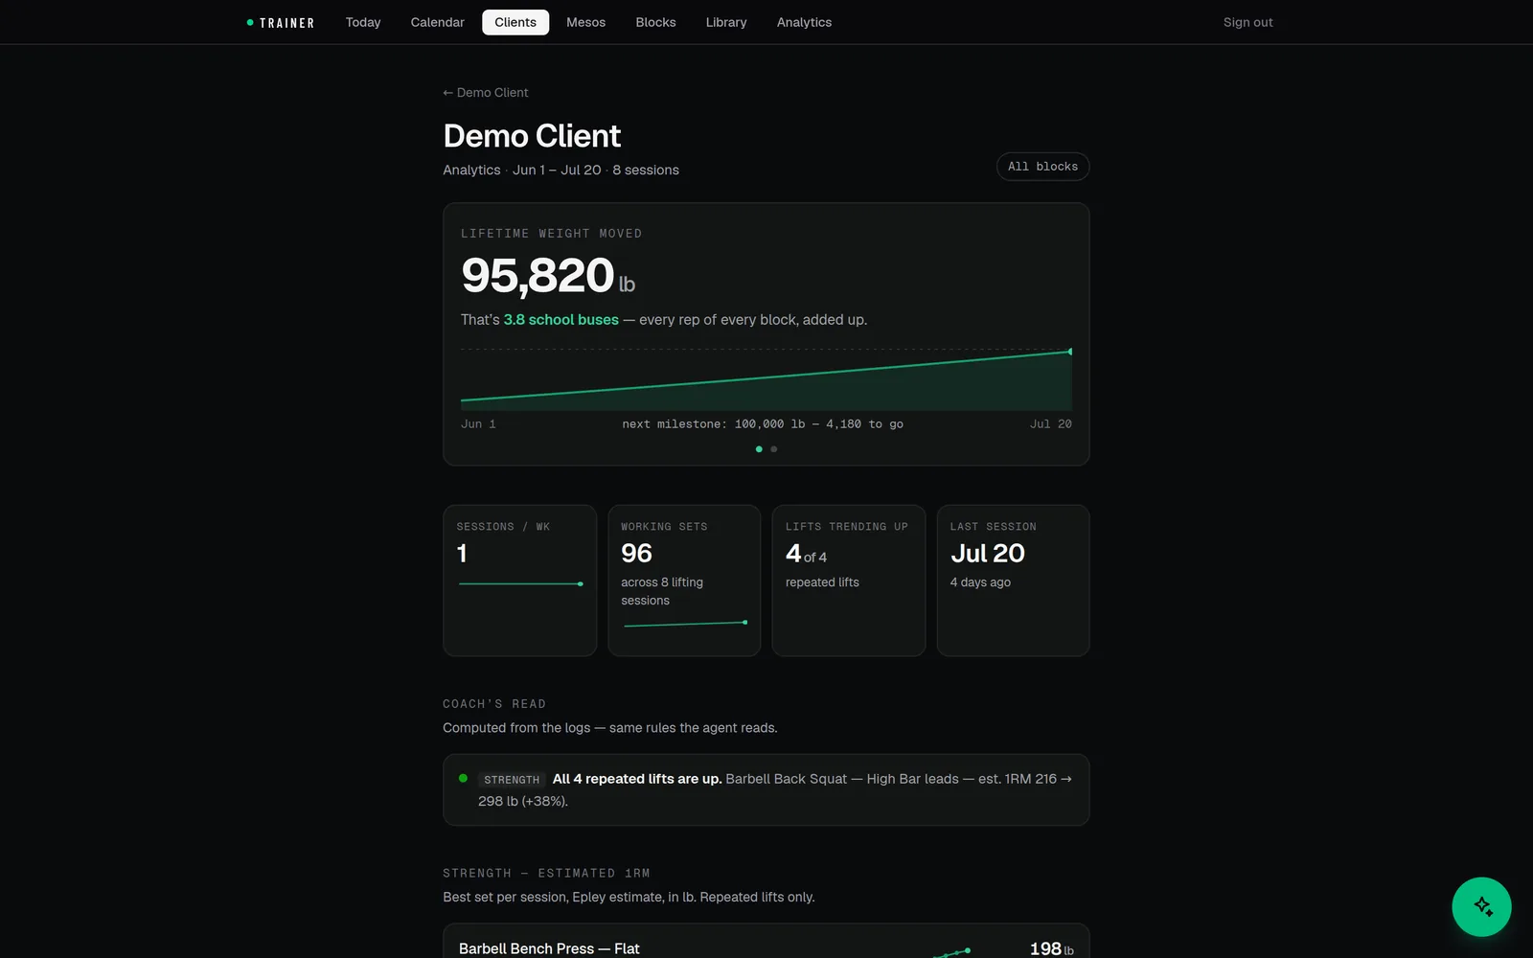Image resolution: width=1533 pixels, height=958 pixels.
Task: Click the Jul 20 chart axis label
Action: 1051,423
